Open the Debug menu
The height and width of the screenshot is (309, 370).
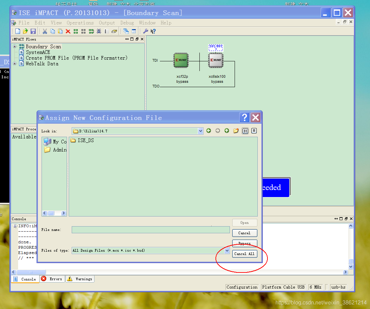click(x=127, y=23)
